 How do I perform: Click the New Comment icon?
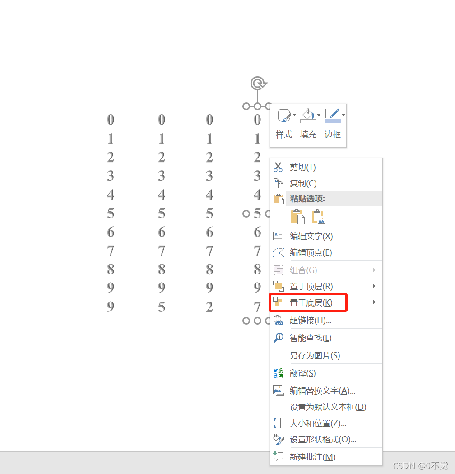[278, 456]
